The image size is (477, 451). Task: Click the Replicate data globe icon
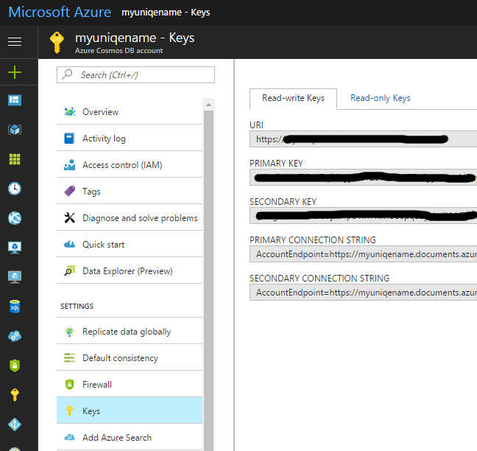[x=70, y=332]
